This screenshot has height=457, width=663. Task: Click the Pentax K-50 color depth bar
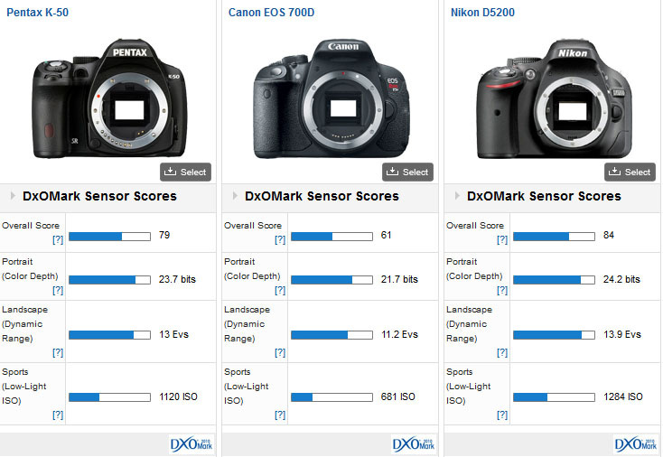109,280
